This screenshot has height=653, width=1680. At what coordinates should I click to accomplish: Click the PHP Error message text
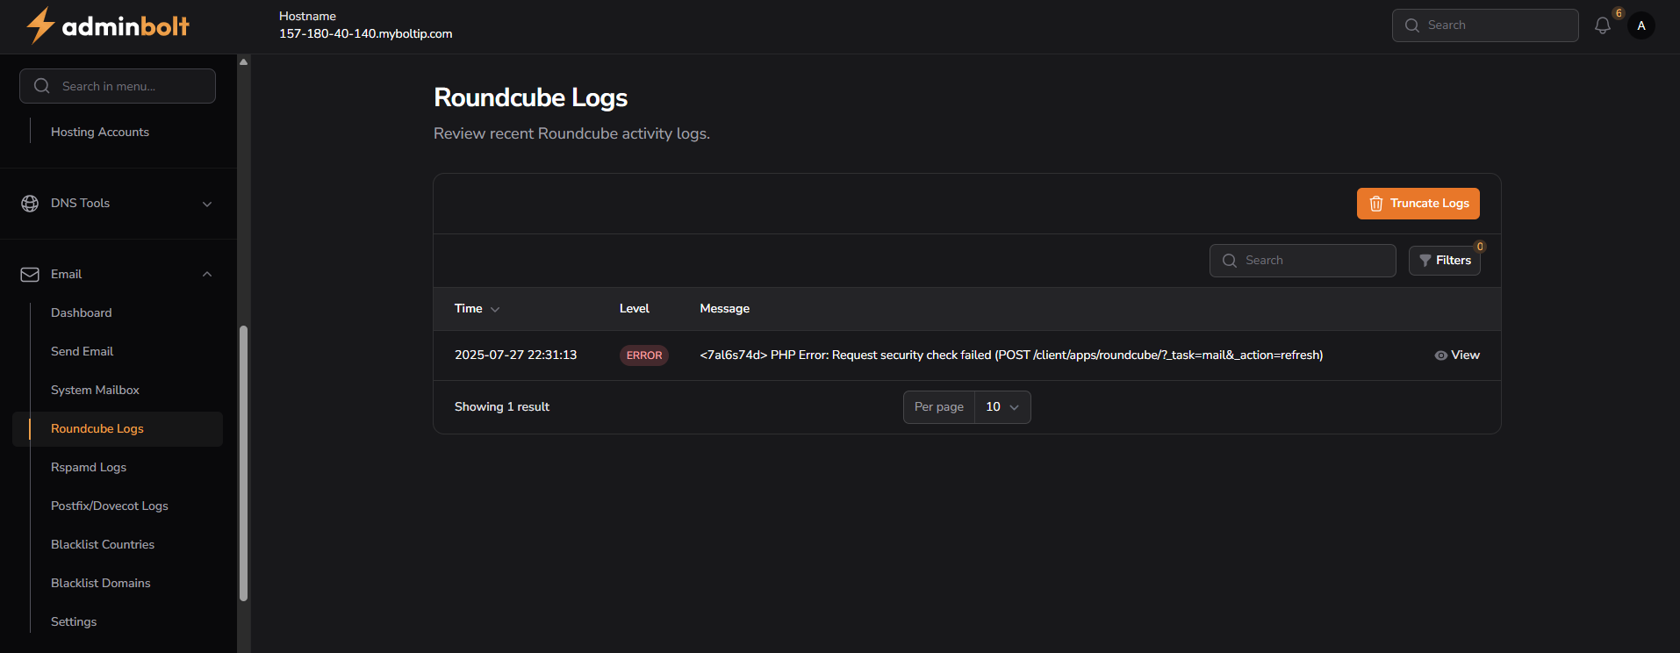(x=1011, y=355)
